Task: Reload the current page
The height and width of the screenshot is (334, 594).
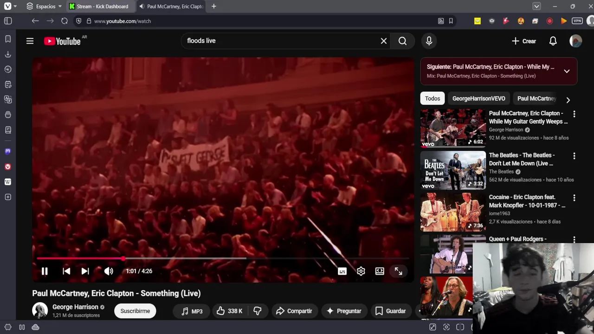Action: pos(65,21)
